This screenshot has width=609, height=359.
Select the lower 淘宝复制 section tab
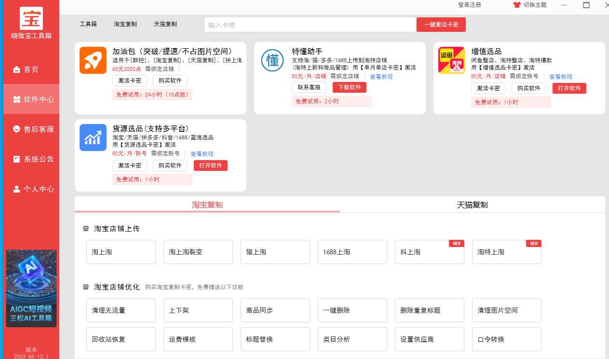pyautogui.click(x=207, y=205)
